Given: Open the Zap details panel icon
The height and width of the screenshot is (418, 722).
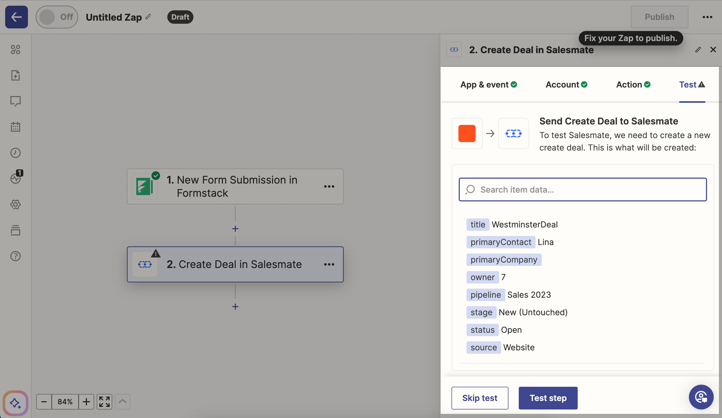Looking at the screenshot, I should pyautogui.click(x=15, y=75).
